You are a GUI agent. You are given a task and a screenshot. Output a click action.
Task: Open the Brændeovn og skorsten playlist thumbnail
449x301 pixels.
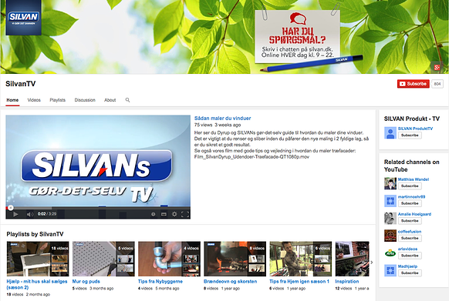(x=235, y=259)
